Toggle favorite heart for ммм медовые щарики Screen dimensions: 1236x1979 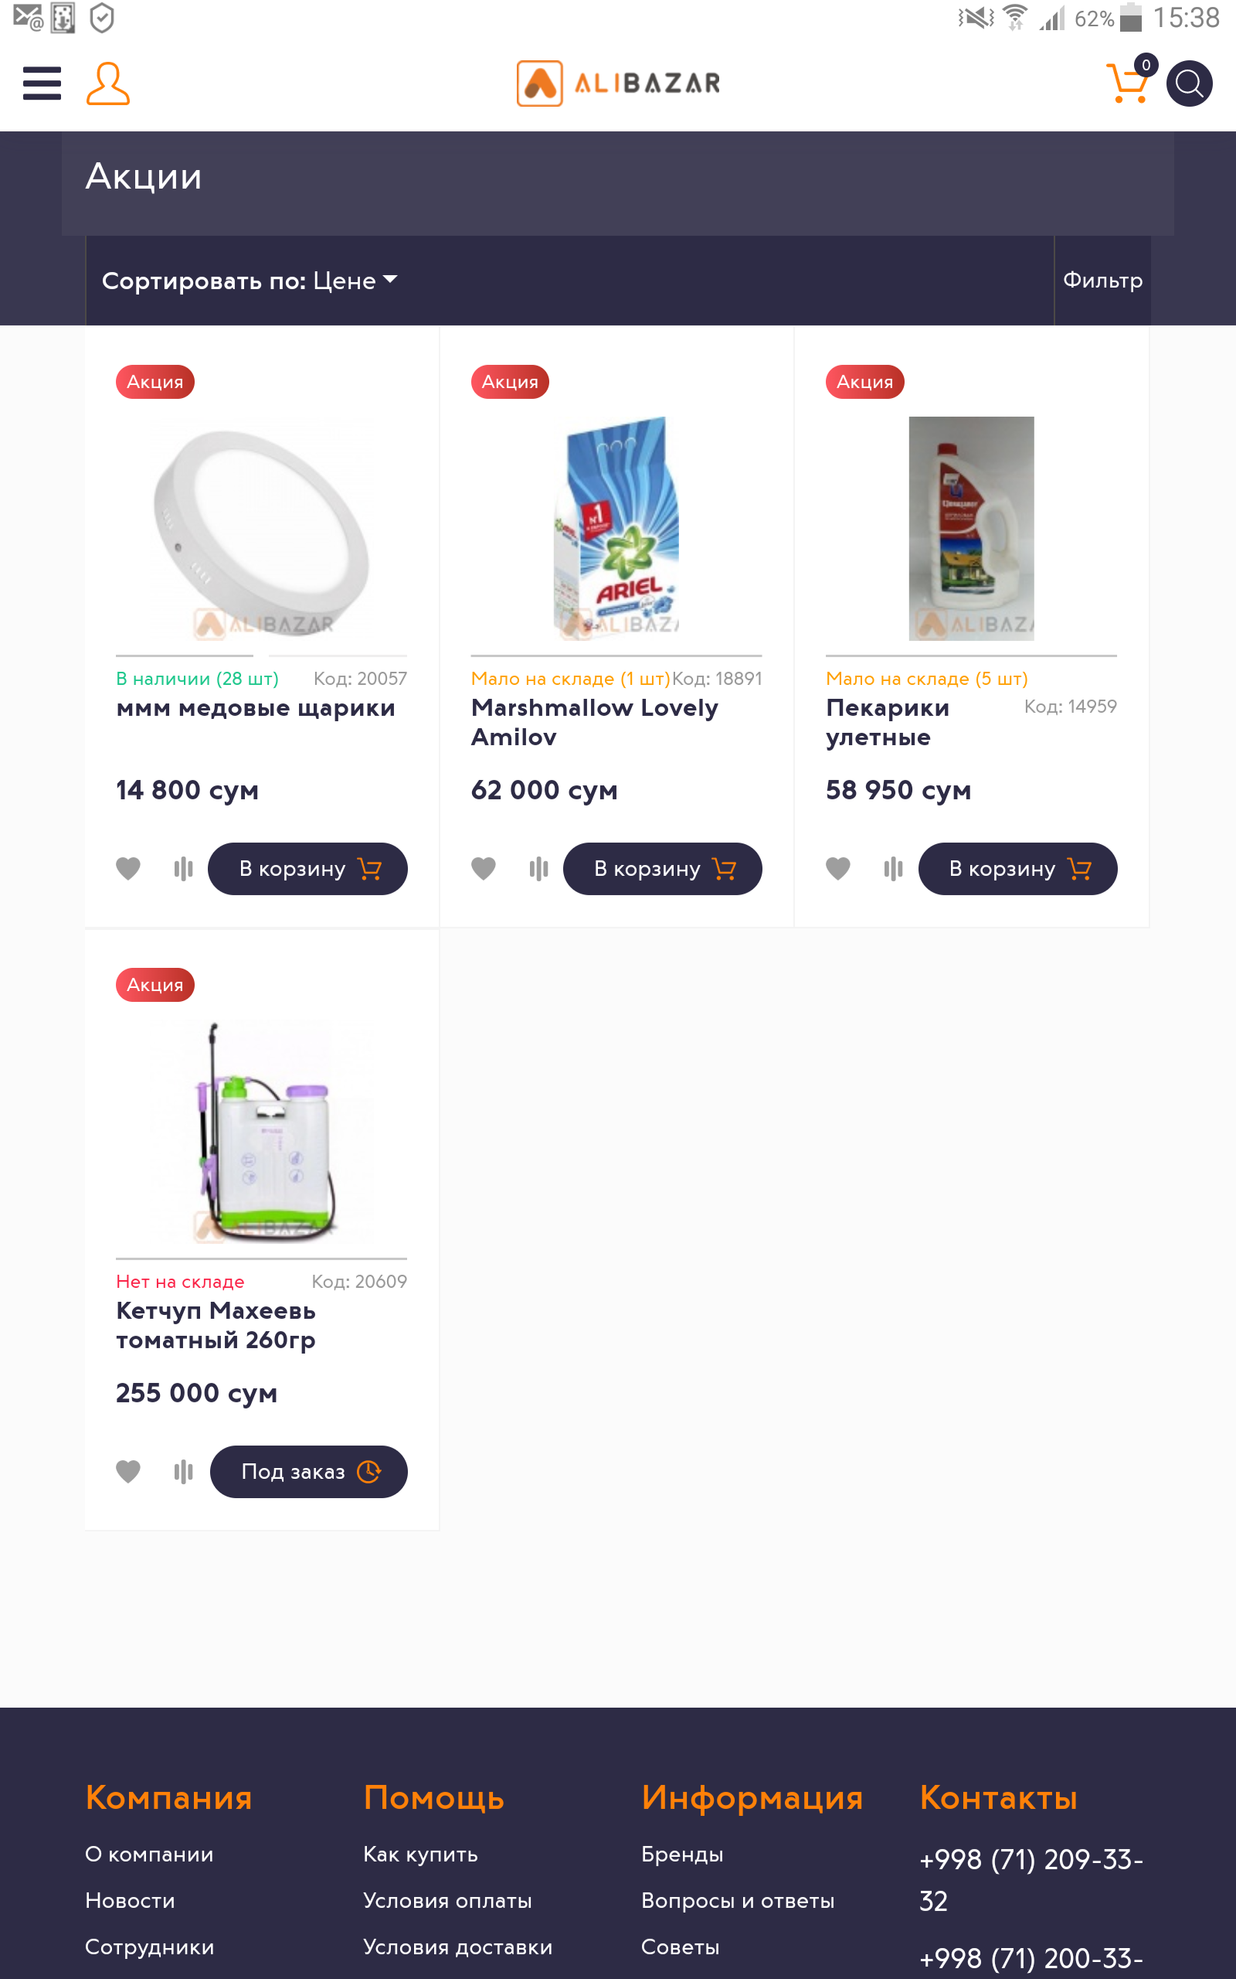point(128,868)
